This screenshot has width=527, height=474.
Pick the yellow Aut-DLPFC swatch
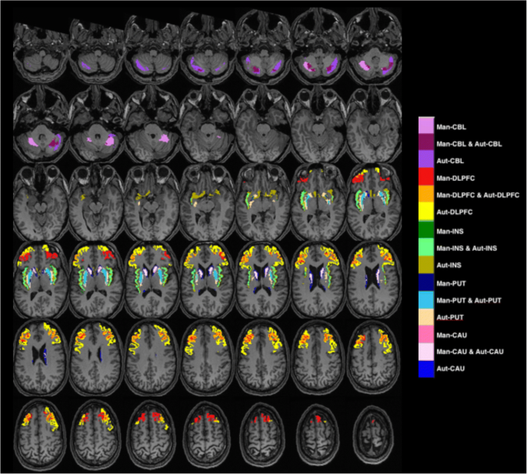point(426,211)
